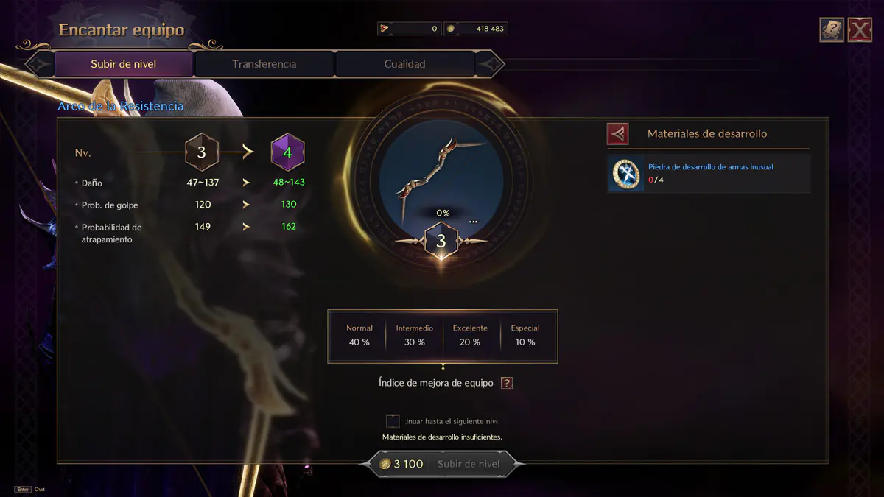Click the left tab navigation arrow
The image size is (884, 497).
click(38, 64)
